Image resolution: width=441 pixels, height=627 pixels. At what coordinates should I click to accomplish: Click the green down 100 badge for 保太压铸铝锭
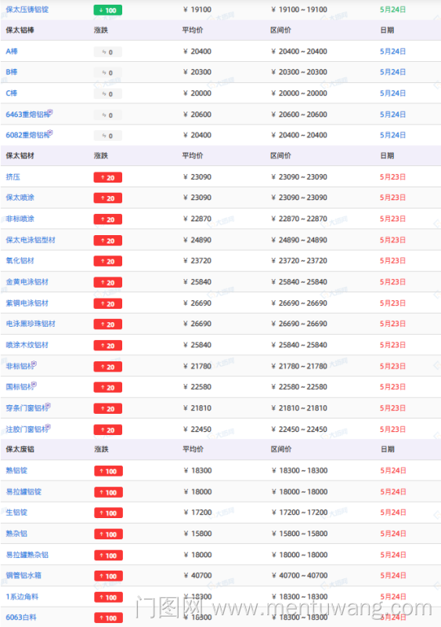(x=108, y=10)
